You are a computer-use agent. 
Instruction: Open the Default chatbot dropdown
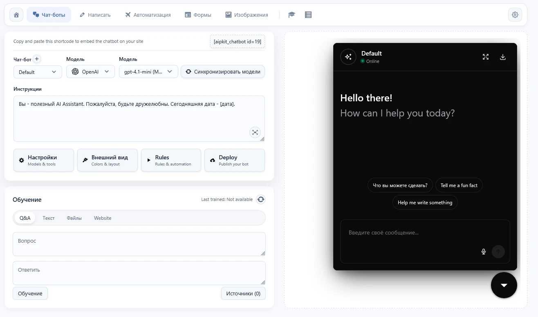click(38, 72)
